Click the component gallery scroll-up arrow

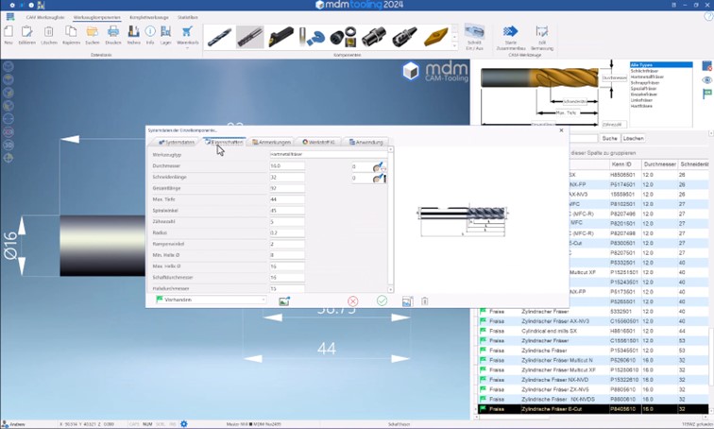tap(454, 28)
